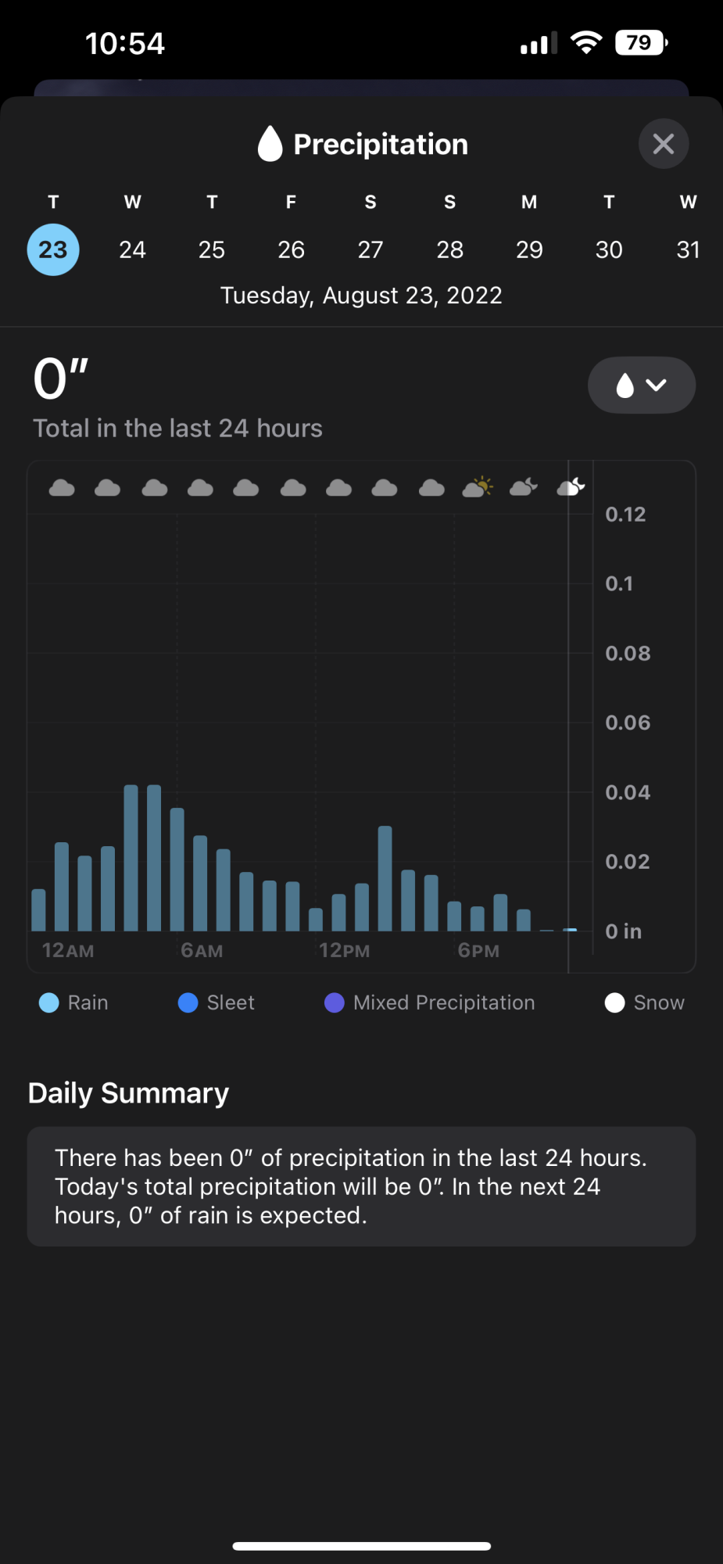Image resolution: width=723 pixels, height=1564 pixels.
Task: Tap the battery indicator in status bar
Action: click(641, 42)
